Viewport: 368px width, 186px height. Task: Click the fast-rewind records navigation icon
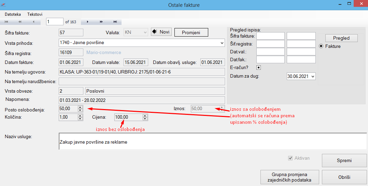[20, 22]
